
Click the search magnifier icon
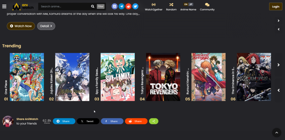pos(92,7)
